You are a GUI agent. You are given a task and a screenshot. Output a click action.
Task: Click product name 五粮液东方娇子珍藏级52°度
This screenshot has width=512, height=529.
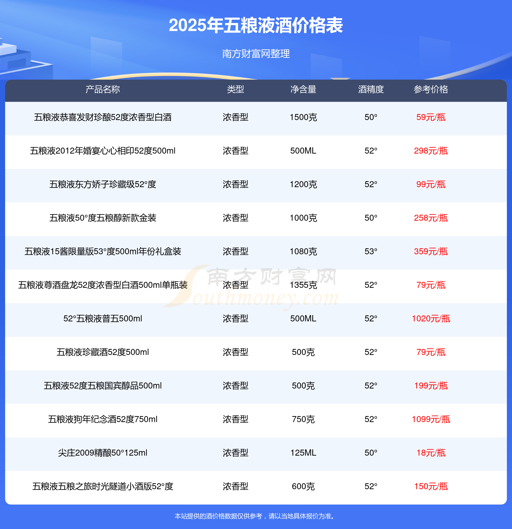pos(103,184)
